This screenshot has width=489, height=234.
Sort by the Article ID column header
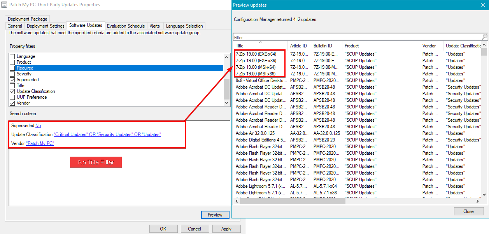(x=300, y=45)
